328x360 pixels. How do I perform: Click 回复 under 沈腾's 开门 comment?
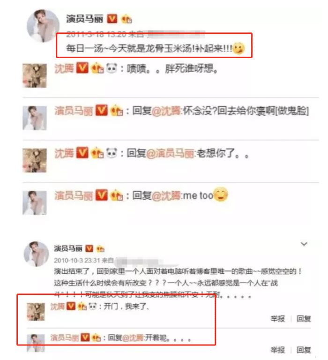(304, 319)
